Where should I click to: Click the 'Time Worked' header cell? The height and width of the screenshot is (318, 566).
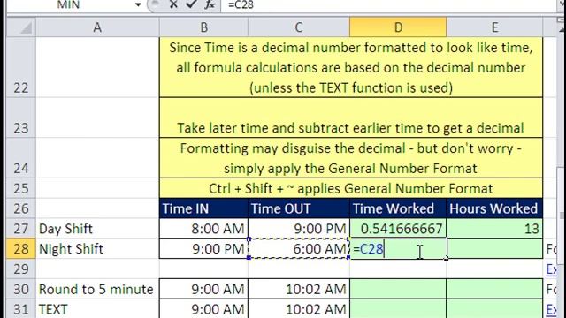coord(398,208)
